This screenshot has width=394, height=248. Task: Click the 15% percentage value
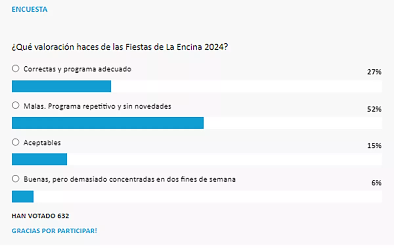(x=374, y=146)
